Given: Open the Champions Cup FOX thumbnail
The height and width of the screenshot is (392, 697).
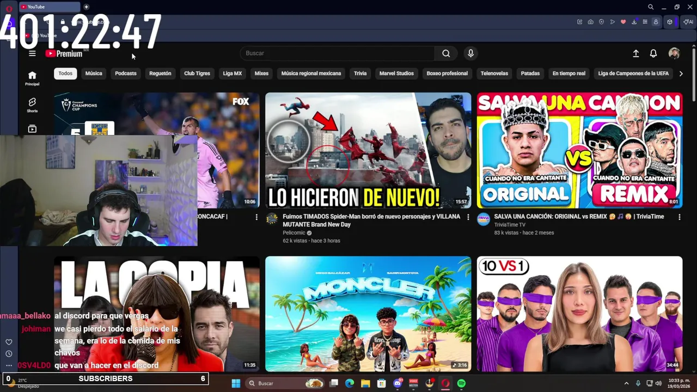Looking at the screenshot, I should coord(157,114).
